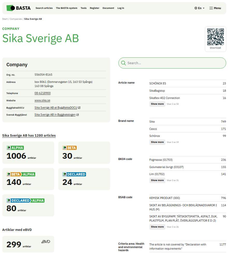228x253 pixels.
Task: Open the www.sika.se website link
Action: coord(42,101)
